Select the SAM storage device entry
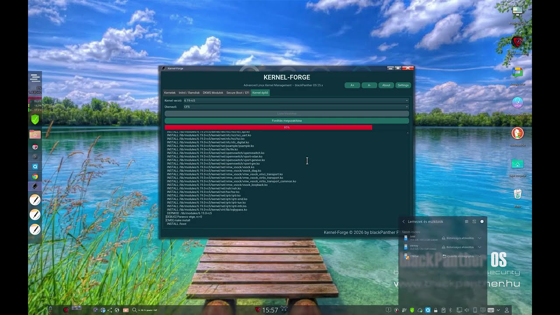Screen dimensions: 560x315 point(420,238)
